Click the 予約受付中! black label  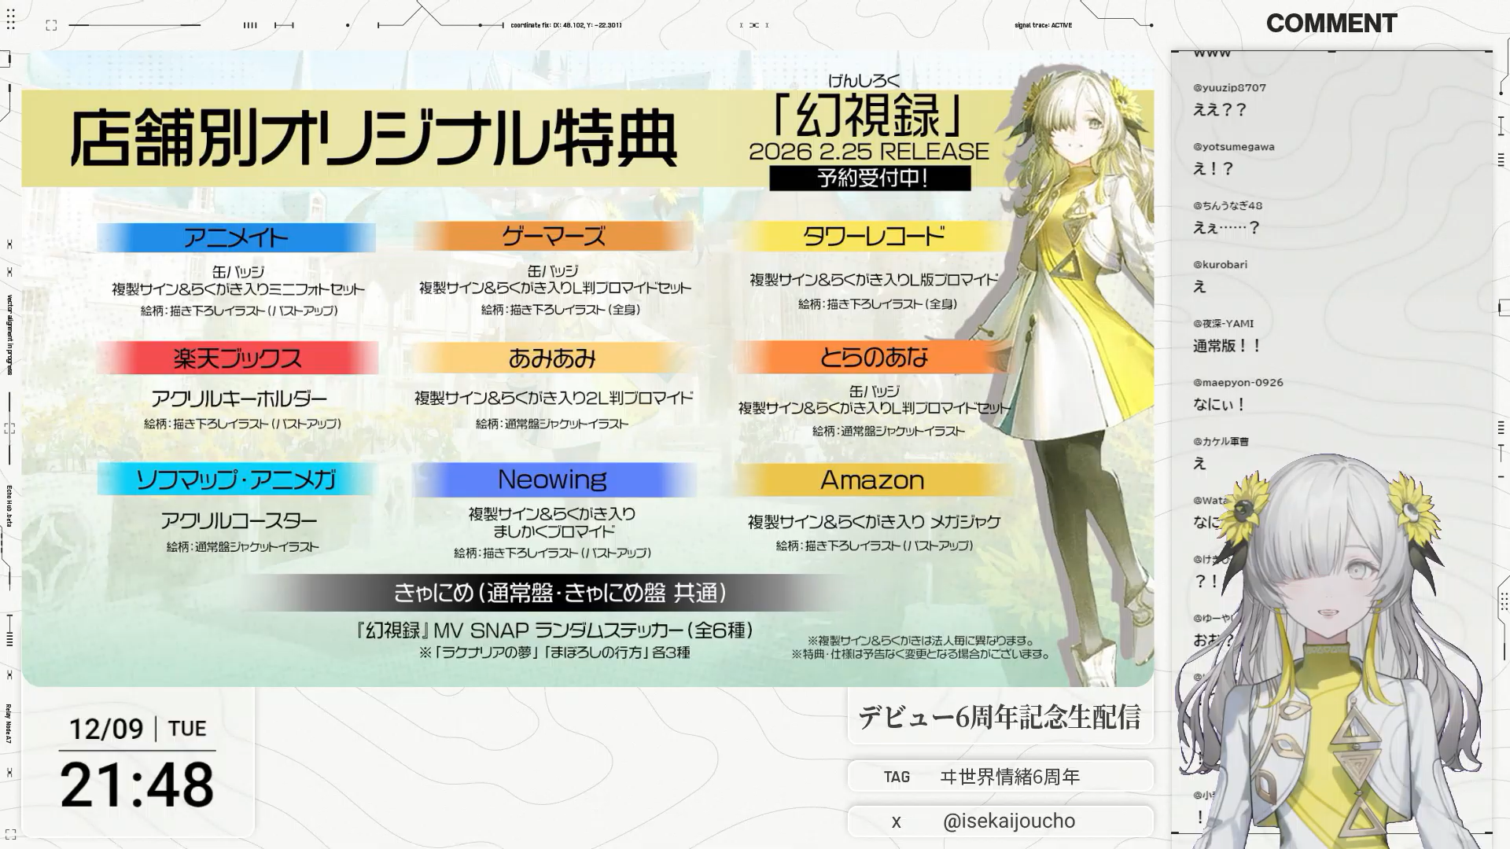pyautogui.click(x=870, y=178)
